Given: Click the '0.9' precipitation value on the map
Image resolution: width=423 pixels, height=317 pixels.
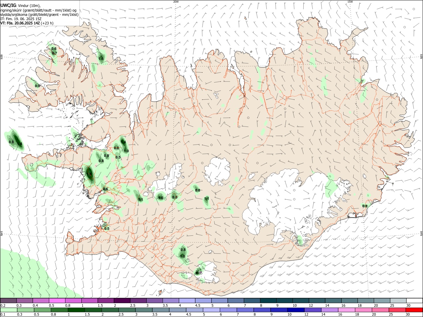Looking at the screenshot, I should 37,86.
